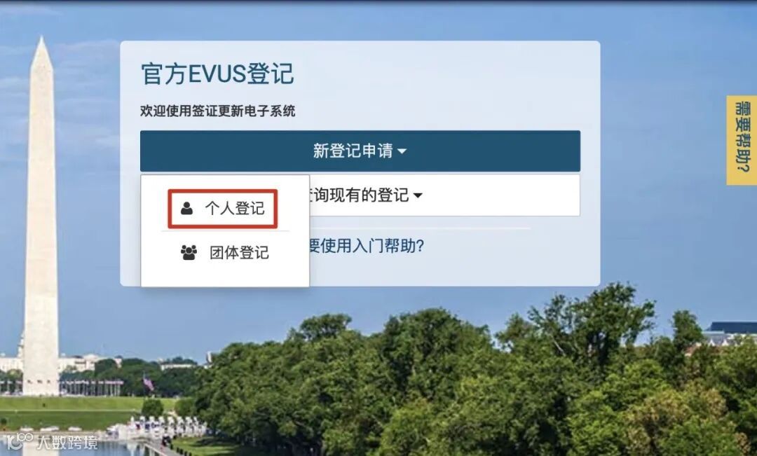Click the single person icon beside 个人登记
757x456 pixels.
(187, 209)
